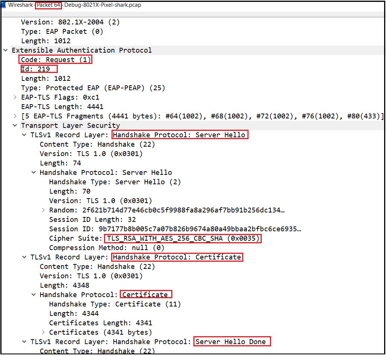Screen dimensions: 386x355
Task: Collapse the Extensible Authentication Protocol tree
Action: [x=5, y=50]
